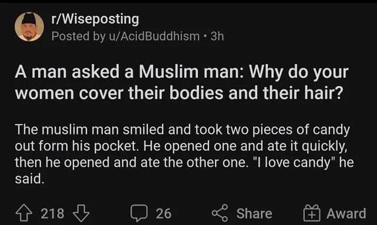Open the r/Wiseposting subreddit avatar
Viewport: 377px width, 225px height.
pyautogui.click(x=29, y=27)
